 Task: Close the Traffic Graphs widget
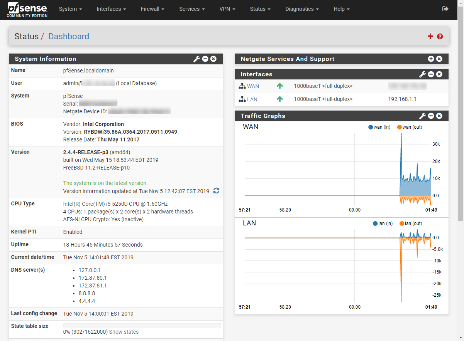[x=439, y=116]
